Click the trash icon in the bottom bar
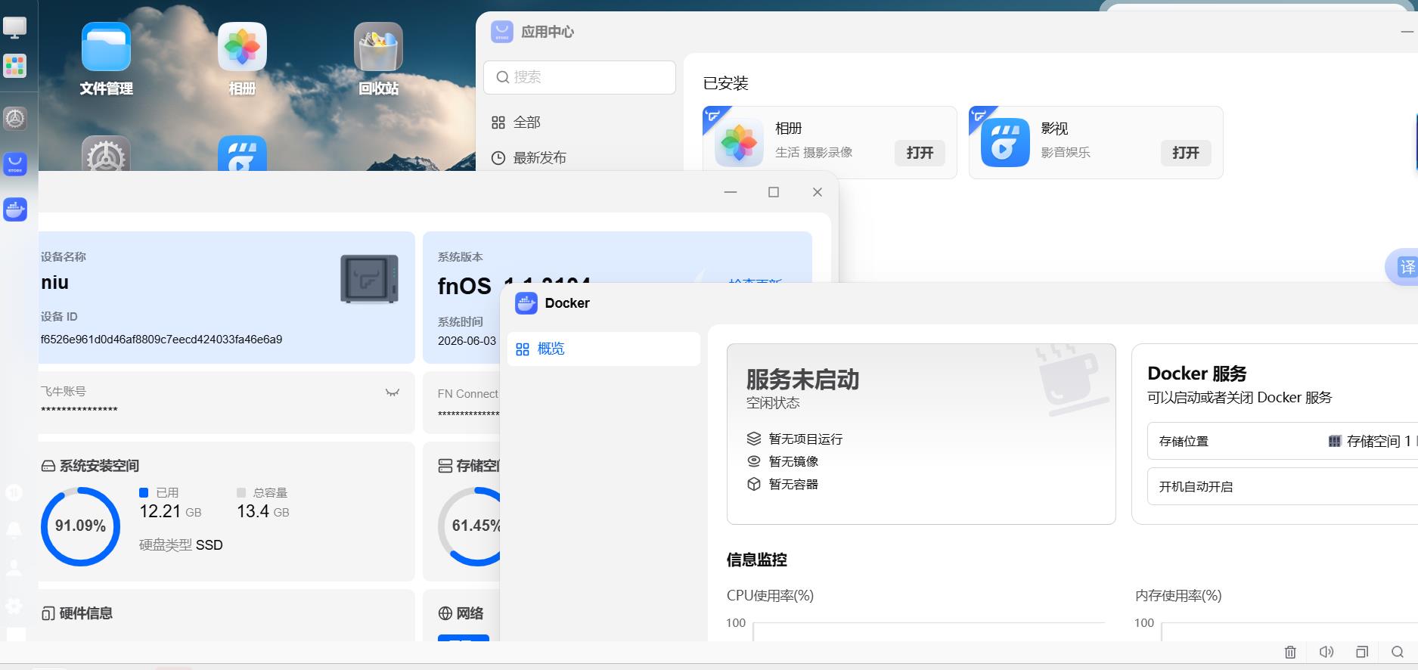This screenshot has height=670, width=1418. tap(1290, 652)
